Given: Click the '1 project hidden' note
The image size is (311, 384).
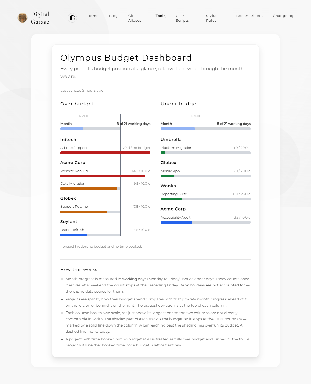Looking at the screenshot, I should pyautogui.click(x=101, y=246).
